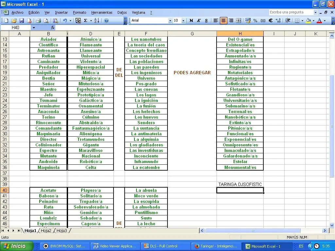Toggle bold (N) formatting
This screenshot has width=335, height=251.
(x=191, y=21)
